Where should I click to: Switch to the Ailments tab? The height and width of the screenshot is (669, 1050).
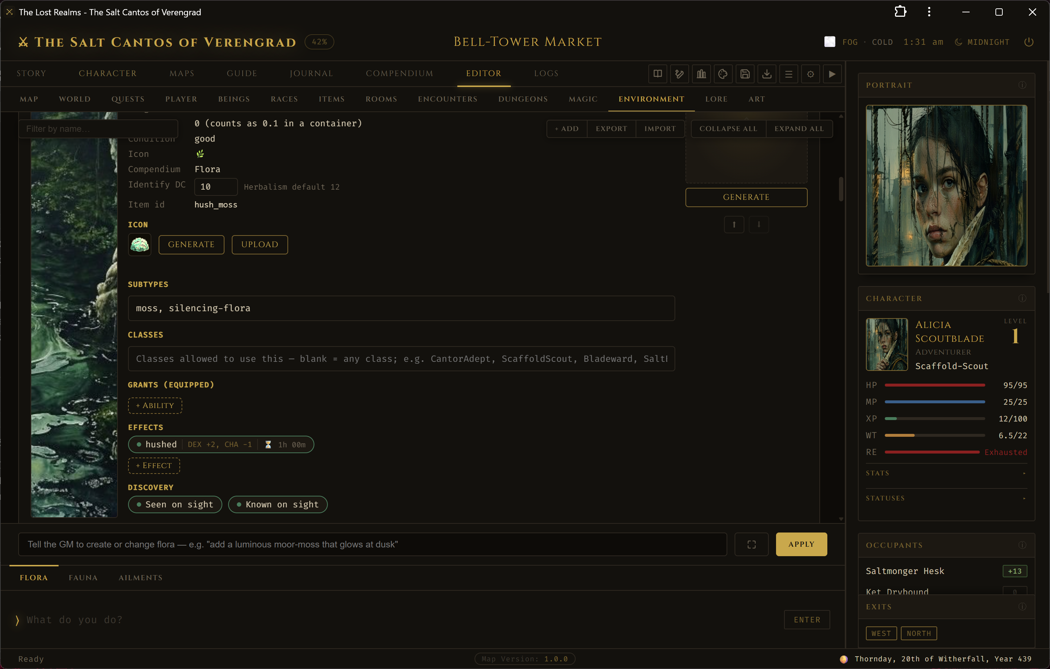point(140,577)
